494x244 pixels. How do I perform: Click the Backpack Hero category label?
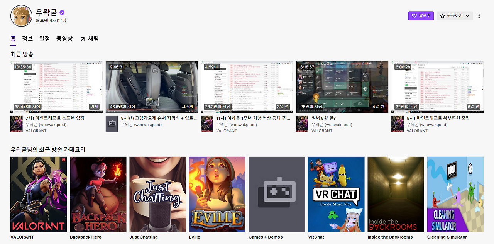coord(86,237)
